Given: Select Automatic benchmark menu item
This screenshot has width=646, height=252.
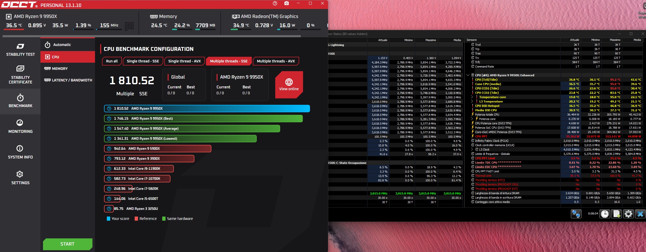Looking at the screenshot, I should pyautogui.click(x=68, y=45).
